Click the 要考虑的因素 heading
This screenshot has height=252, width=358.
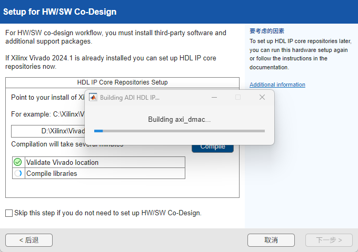click(x=267, y=31)
